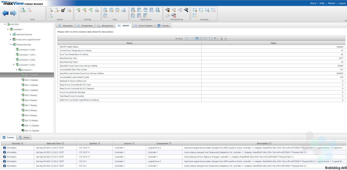Open the black gears settings icon in System group
The width and height of the screenshot is (347, 170).
(63, 10)
